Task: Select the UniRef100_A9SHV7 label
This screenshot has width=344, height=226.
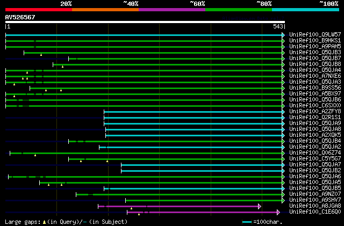Action: 315,200
